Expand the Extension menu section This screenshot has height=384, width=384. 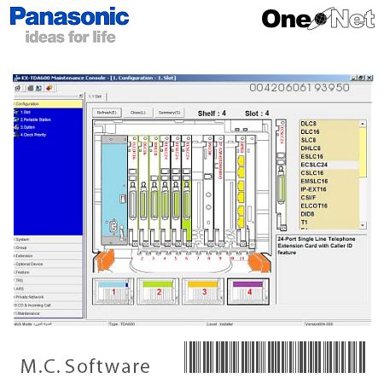pos(48,256)
